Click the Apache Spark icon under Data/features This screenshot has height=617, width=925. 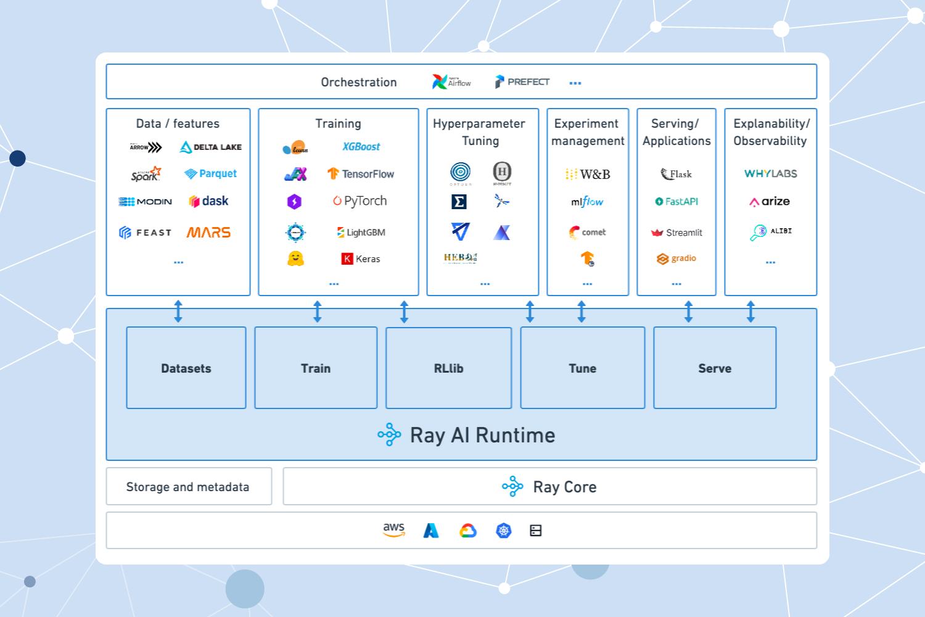147,173
